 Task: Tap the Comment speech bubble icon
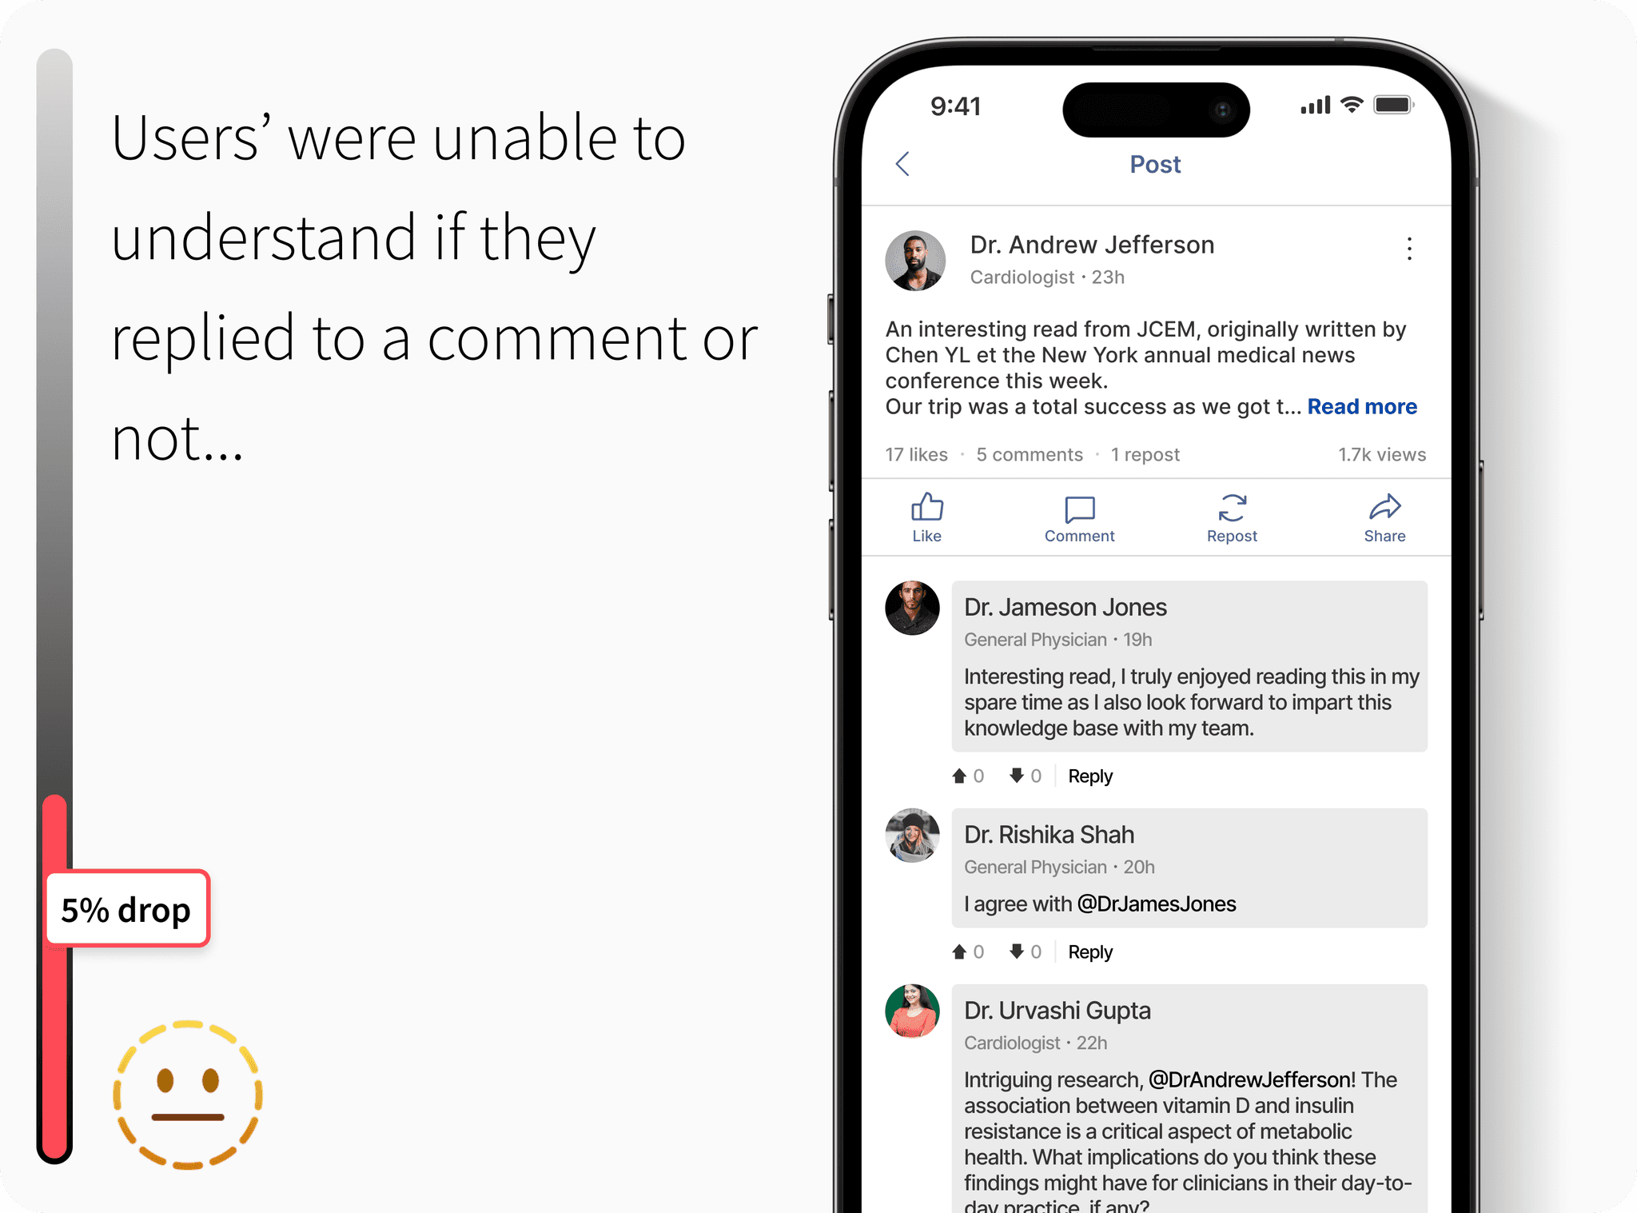pyautogui.click(x=1080, y=509)
